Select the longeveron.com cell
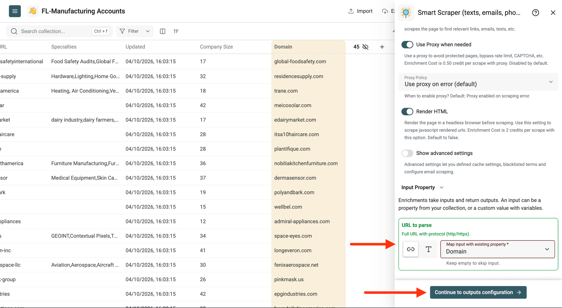The height and width of the screenshot is (308, 562). pos(308,250)
